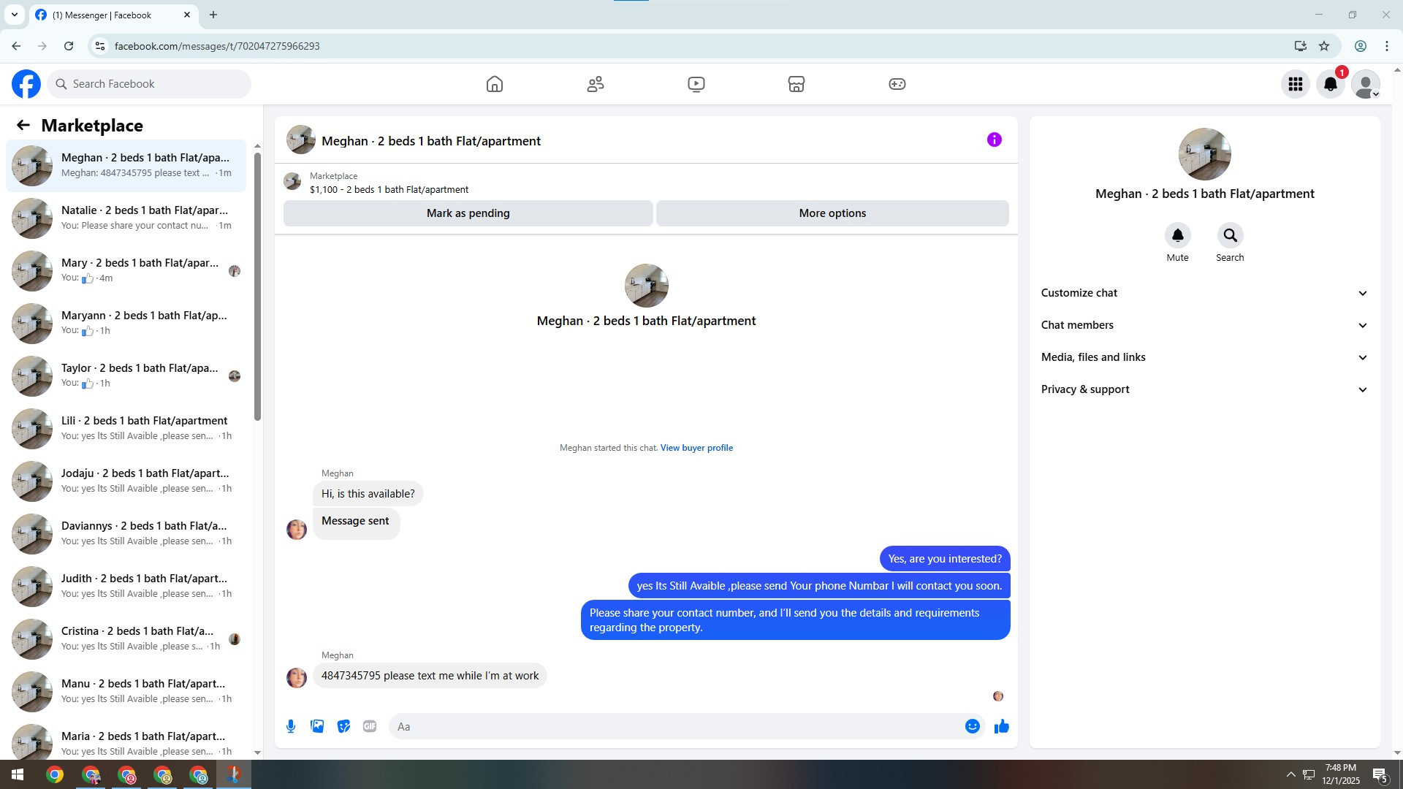Click the message '4847345795 please text me'

pos(430,676)
